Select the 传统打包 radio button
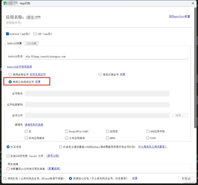The image size is (198, 185). pyautogui.click(x=5, y=179)
